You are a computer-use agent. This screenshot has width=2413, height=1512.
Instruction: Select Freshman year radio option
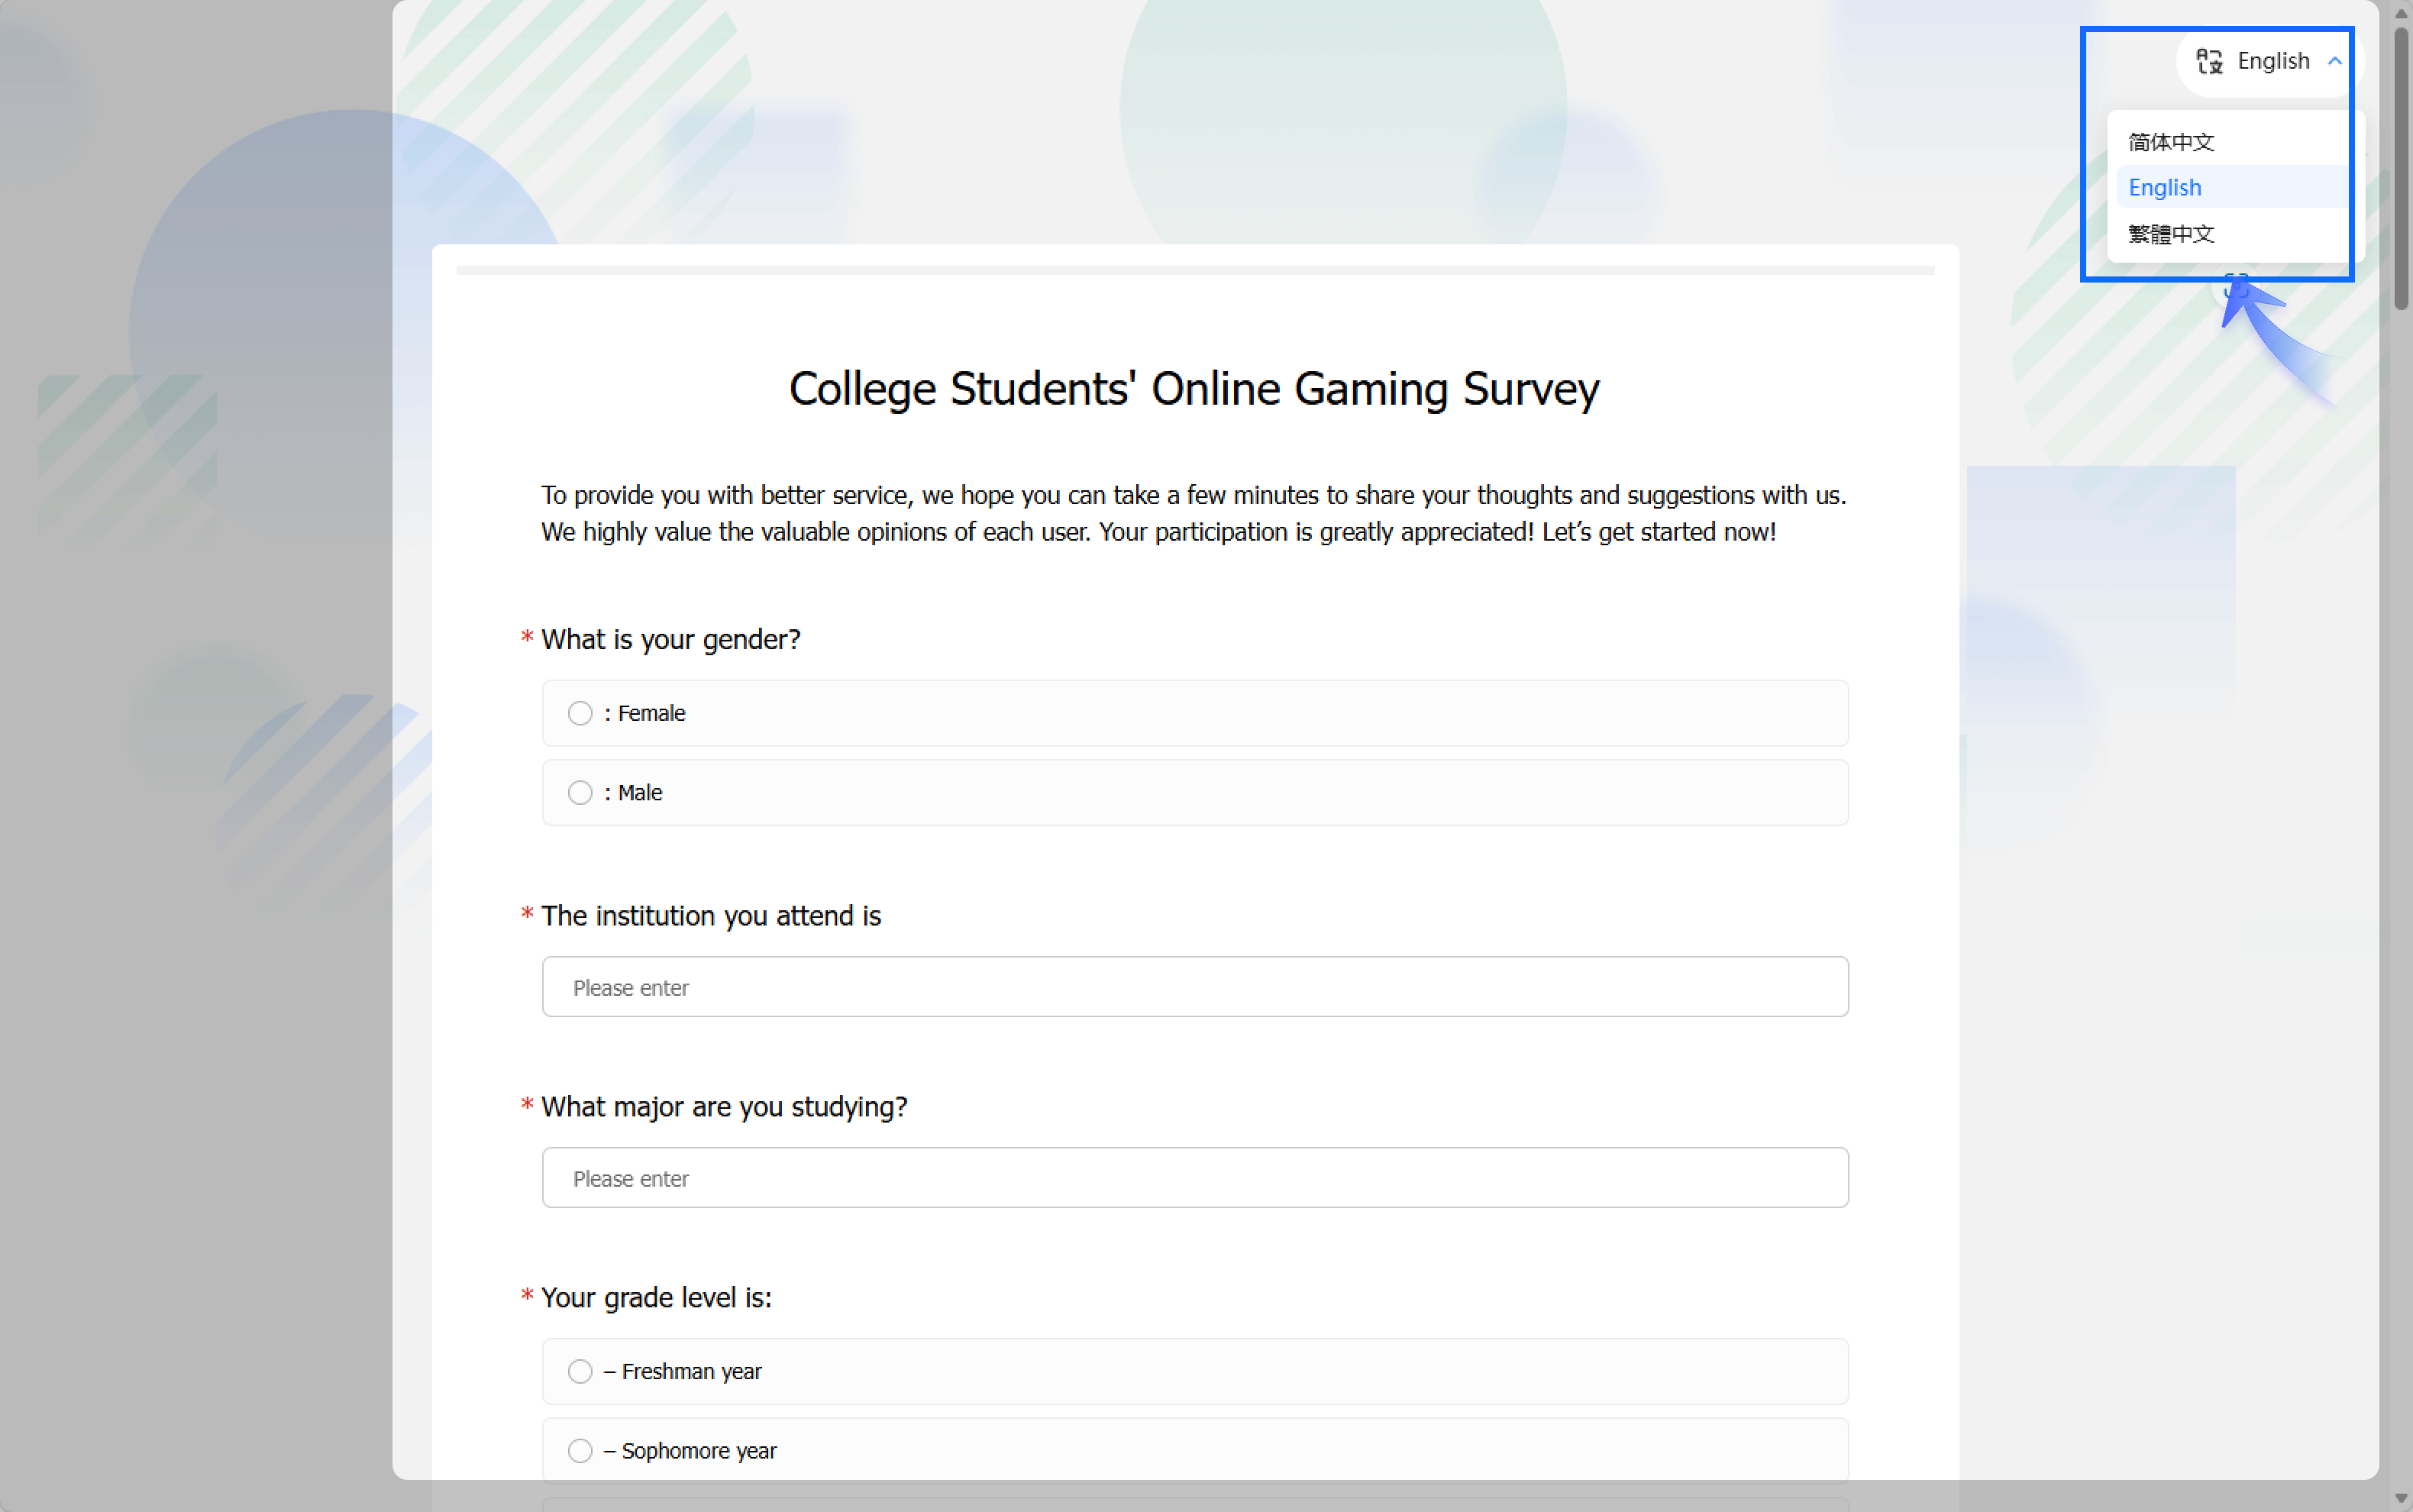coord(580,1371)
